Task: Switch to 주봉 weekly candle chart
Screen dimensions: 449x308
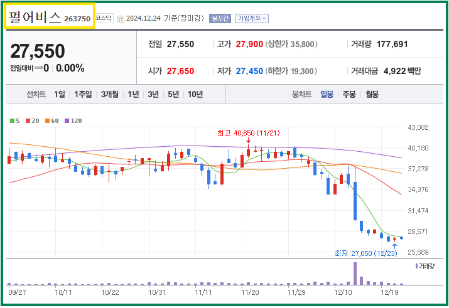Action: tap(349, 94)
